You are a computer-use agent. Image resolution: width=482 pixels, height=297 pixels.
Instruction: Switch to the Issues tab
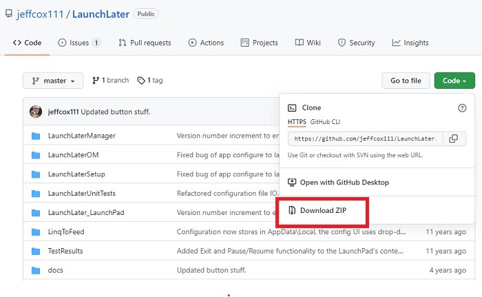[x=79, y=43]
